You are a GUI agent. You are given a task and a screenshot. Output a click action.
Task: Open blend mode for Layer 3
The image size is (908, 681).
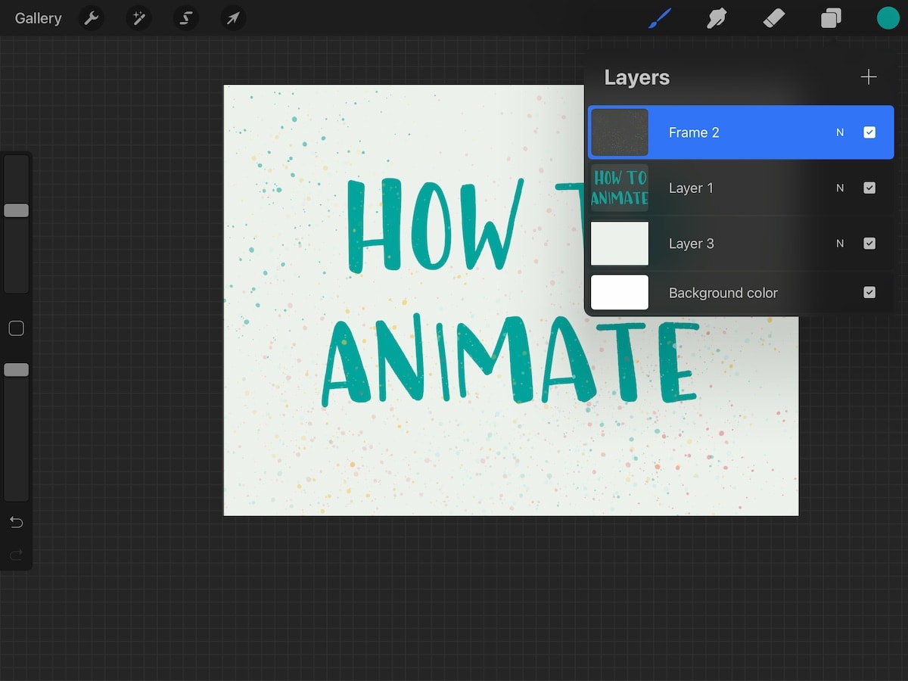tap(839, 243)
